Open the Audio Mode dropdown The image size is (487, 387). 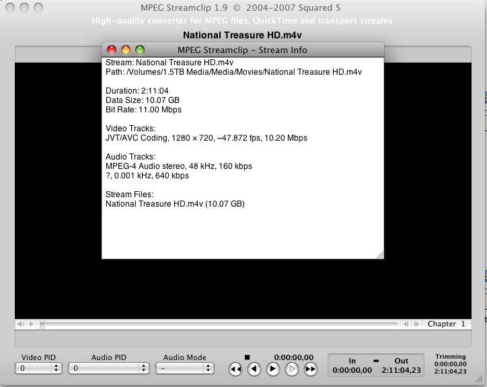(184, 368)
